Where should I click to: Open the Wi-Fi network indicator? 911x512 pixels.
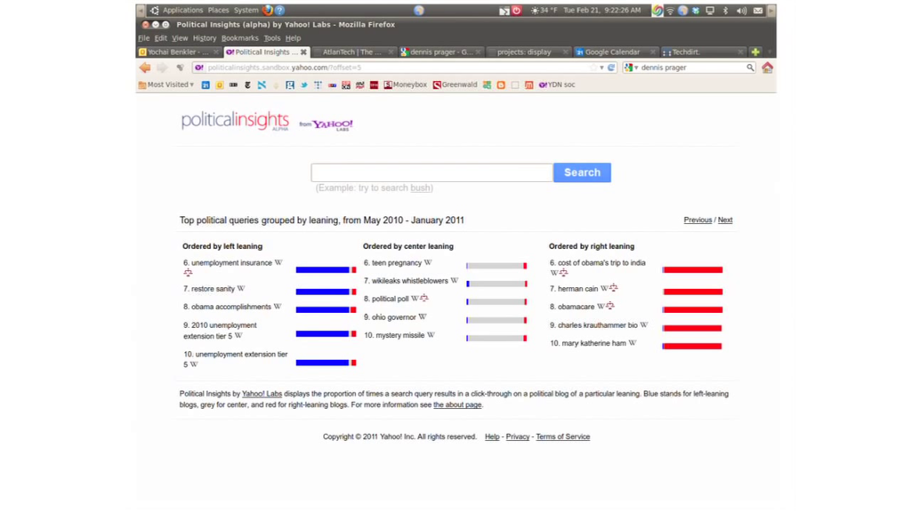pyautogui.click(x=670, y=11)
